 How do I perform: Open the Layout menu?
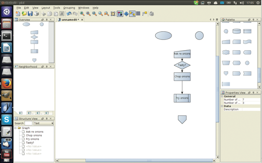pos(46,8)
